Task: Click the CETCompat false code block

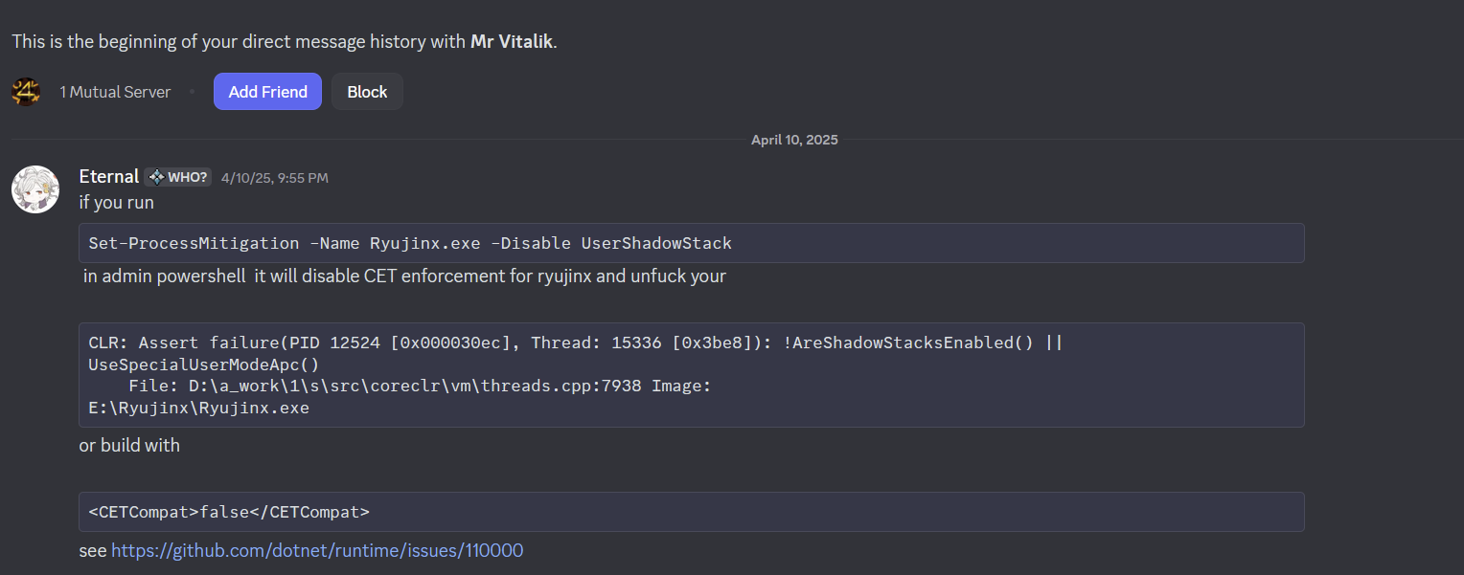Action: tap(690, 512)
